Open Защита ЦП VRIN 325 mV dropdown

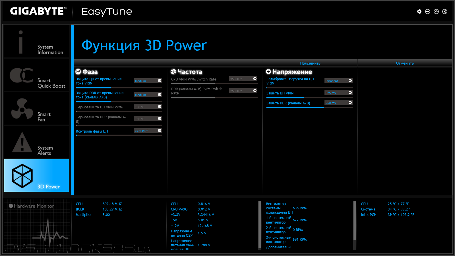pyautogui.click(x=338, y=93)
